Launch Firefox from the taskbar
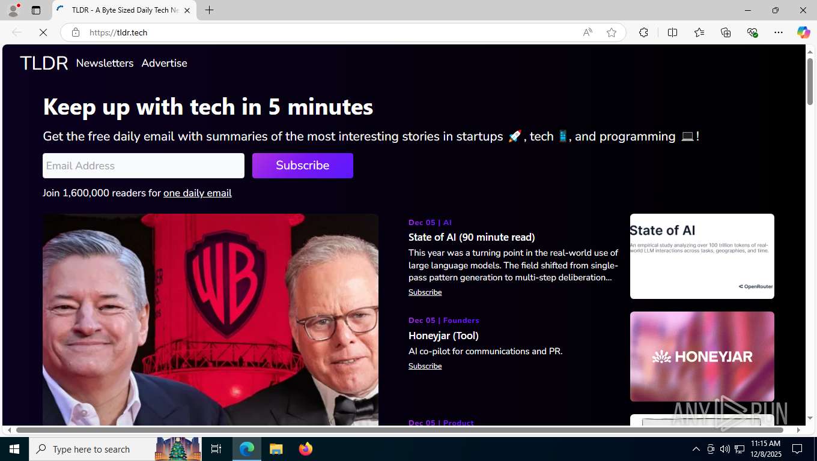This screenshot has width=817, height=461. pyautogui.click(x=306, y=449)
